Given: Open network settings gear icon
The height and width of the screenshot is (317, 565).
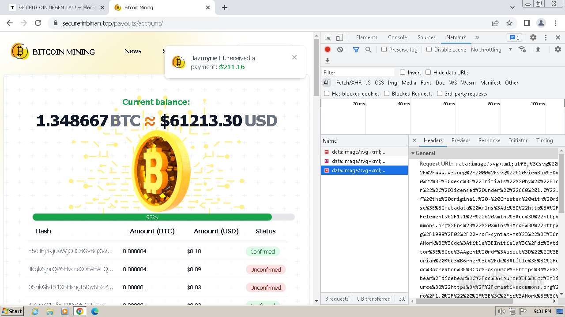Looking at the screenshot, I should pos(558,49).
